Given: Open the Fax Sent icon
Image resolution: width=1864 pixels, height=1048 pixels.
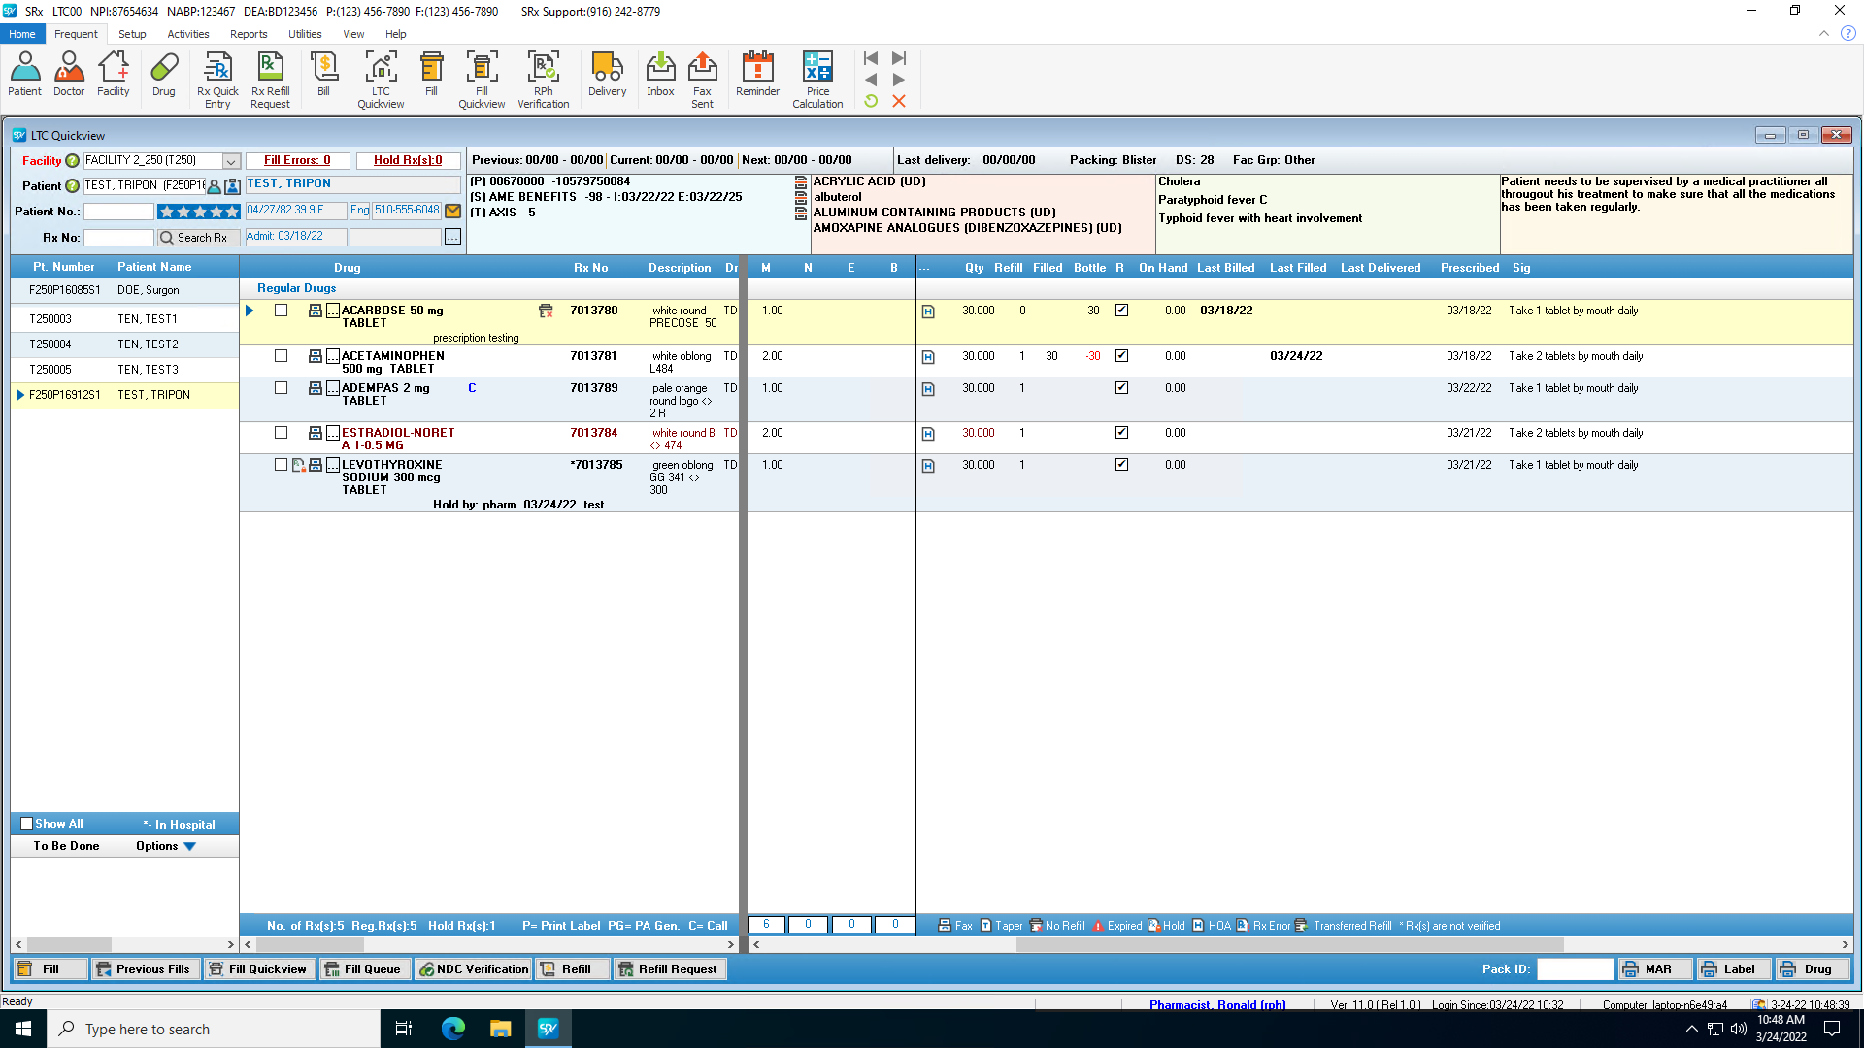Looking at the screenshot, I should [702, 80].
